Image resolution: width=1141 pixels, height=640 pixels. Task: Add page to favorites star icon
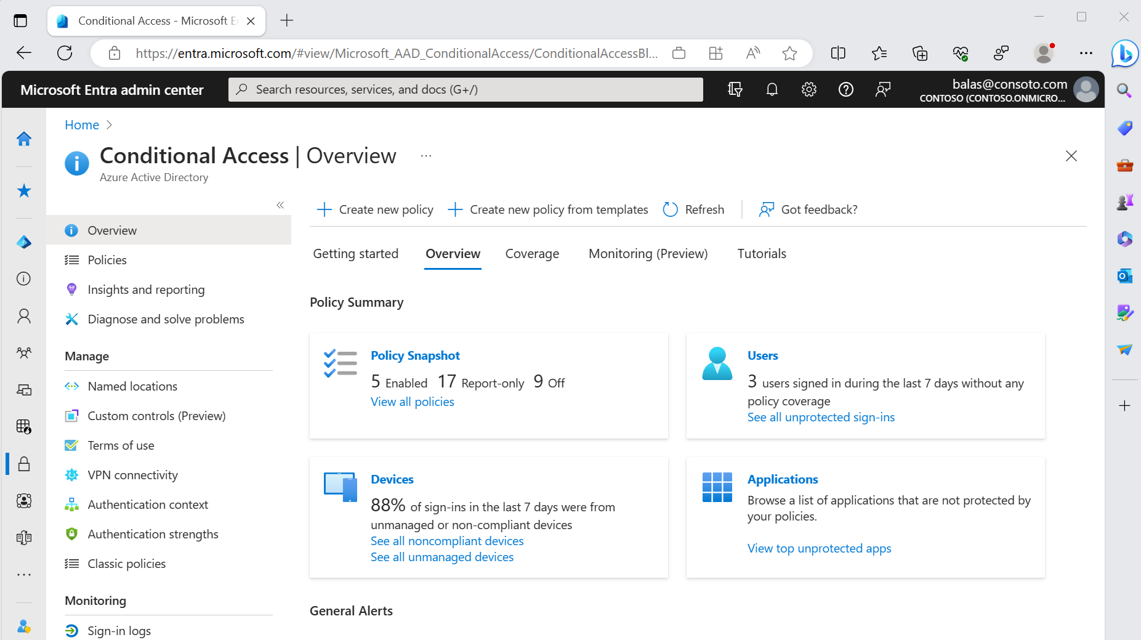click(x=789, y=53)
